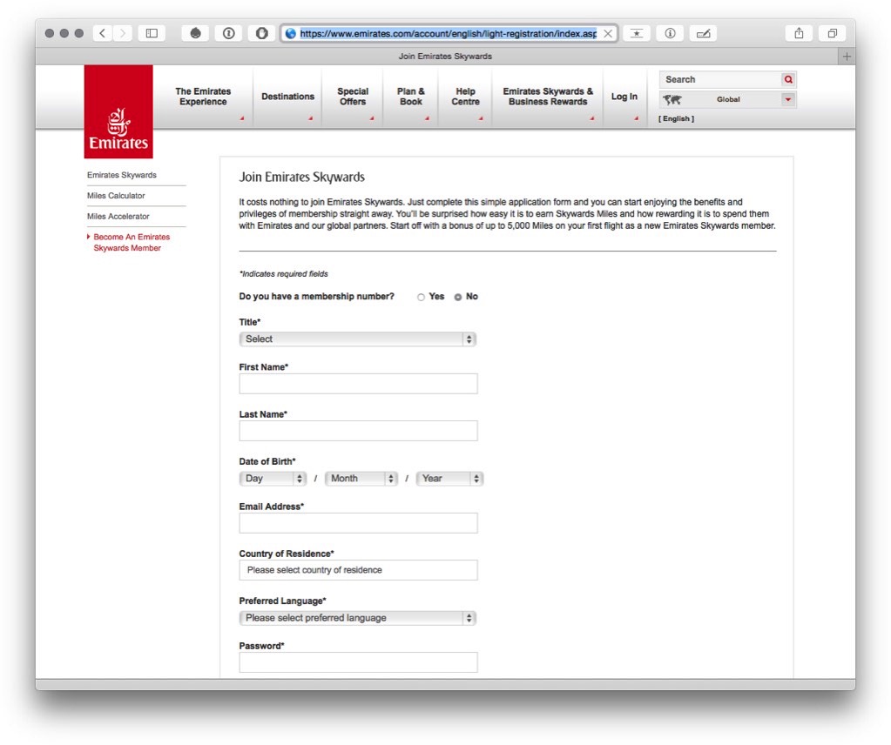Screen dimensions: 891x745
Task: Open the Global region dropdown arrow
Action: (788, 99)
